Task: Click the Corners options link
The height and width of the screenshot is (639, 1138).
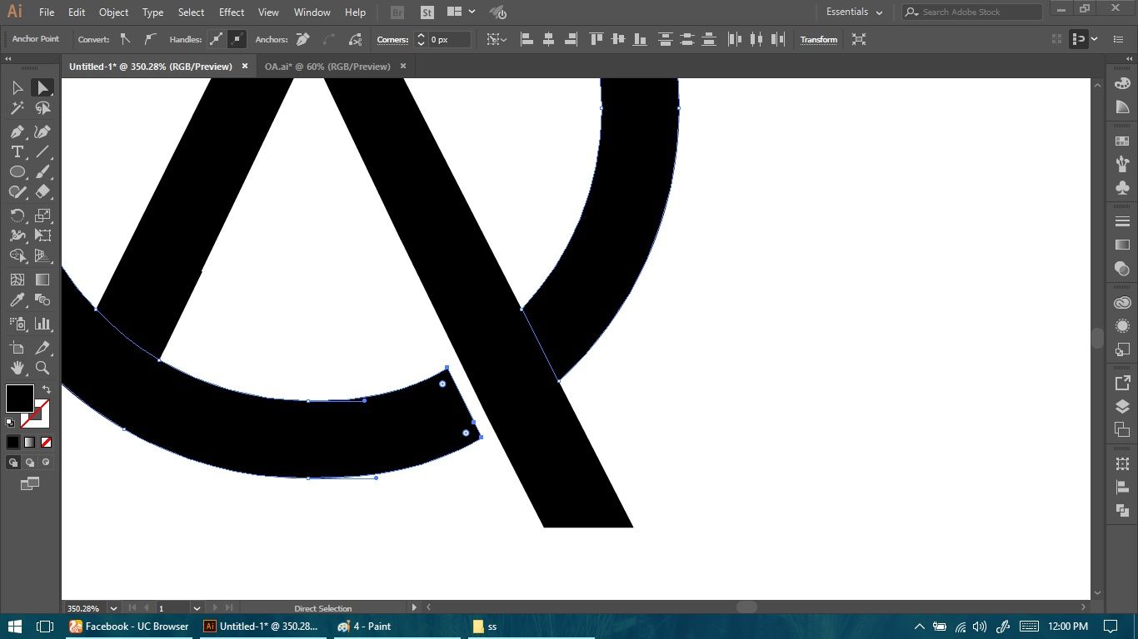Action: (x=392, y=40)
